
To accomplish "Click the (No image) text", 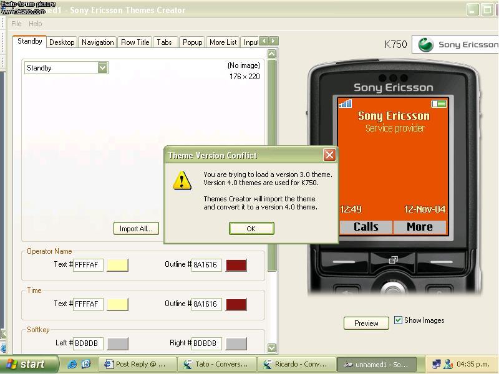I will click(244, 65).
